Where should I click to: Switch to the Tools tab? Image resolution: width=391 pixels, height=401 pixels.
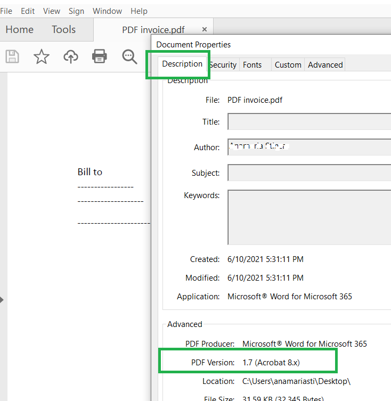point(63,29)
